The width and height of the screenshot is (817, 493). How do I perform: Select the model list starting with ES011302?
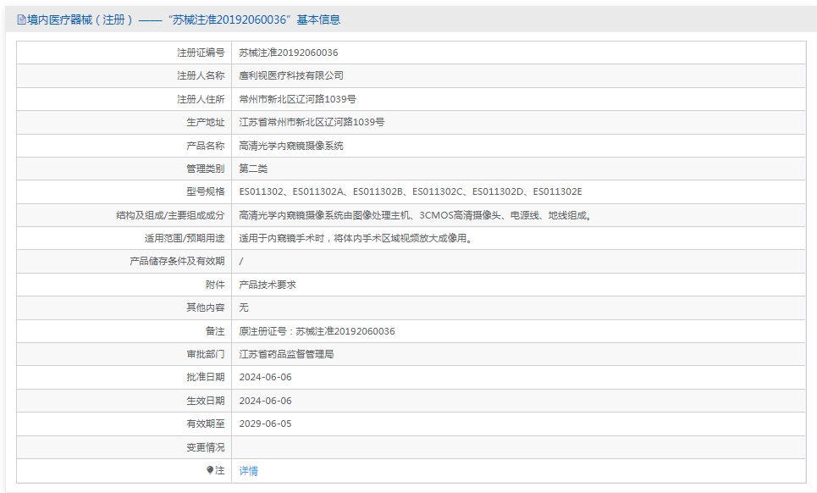pyautogui.click(x=411, y=191)
